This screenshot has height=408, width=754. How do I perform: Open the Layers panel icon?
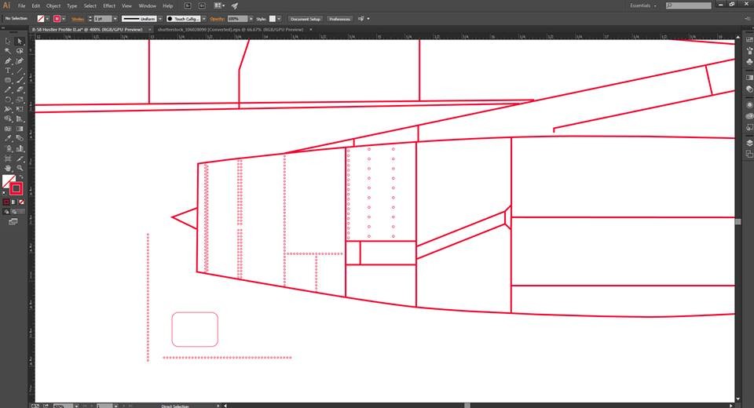[749, 144]
